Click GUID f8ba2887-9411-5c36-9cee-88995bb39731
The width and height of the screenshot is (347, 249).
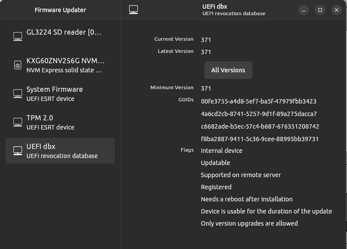[260, 139]
